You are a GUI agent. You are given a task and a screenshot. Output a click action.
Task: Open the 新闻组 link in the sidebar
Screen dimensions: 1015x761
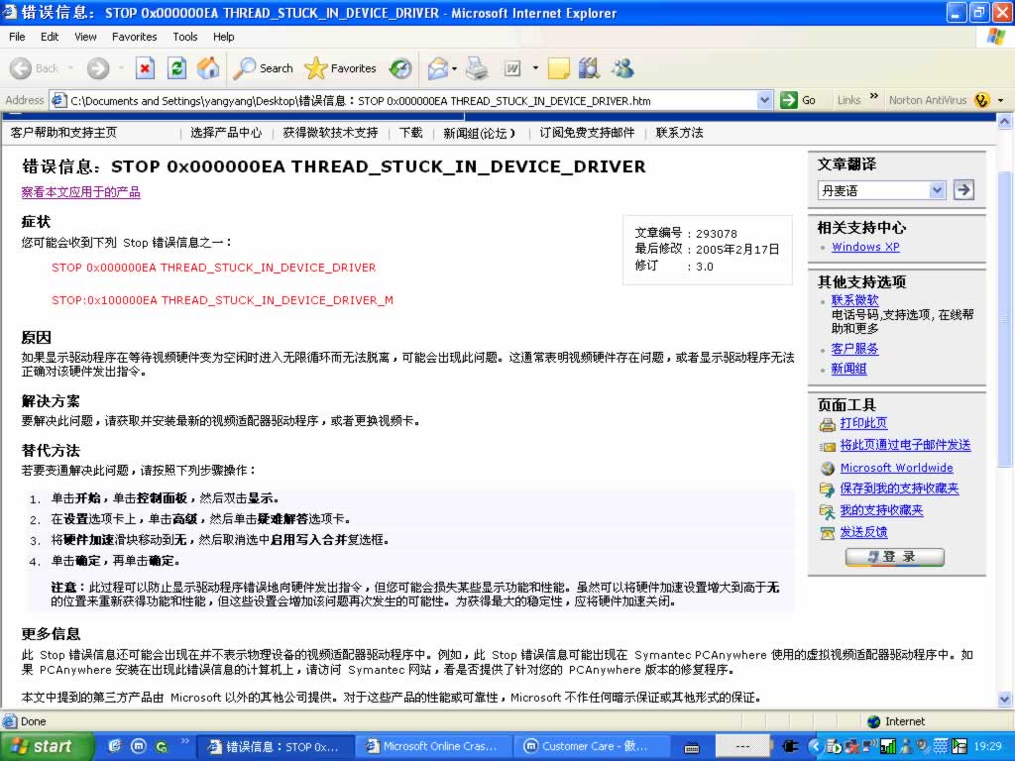click(848, 369)
